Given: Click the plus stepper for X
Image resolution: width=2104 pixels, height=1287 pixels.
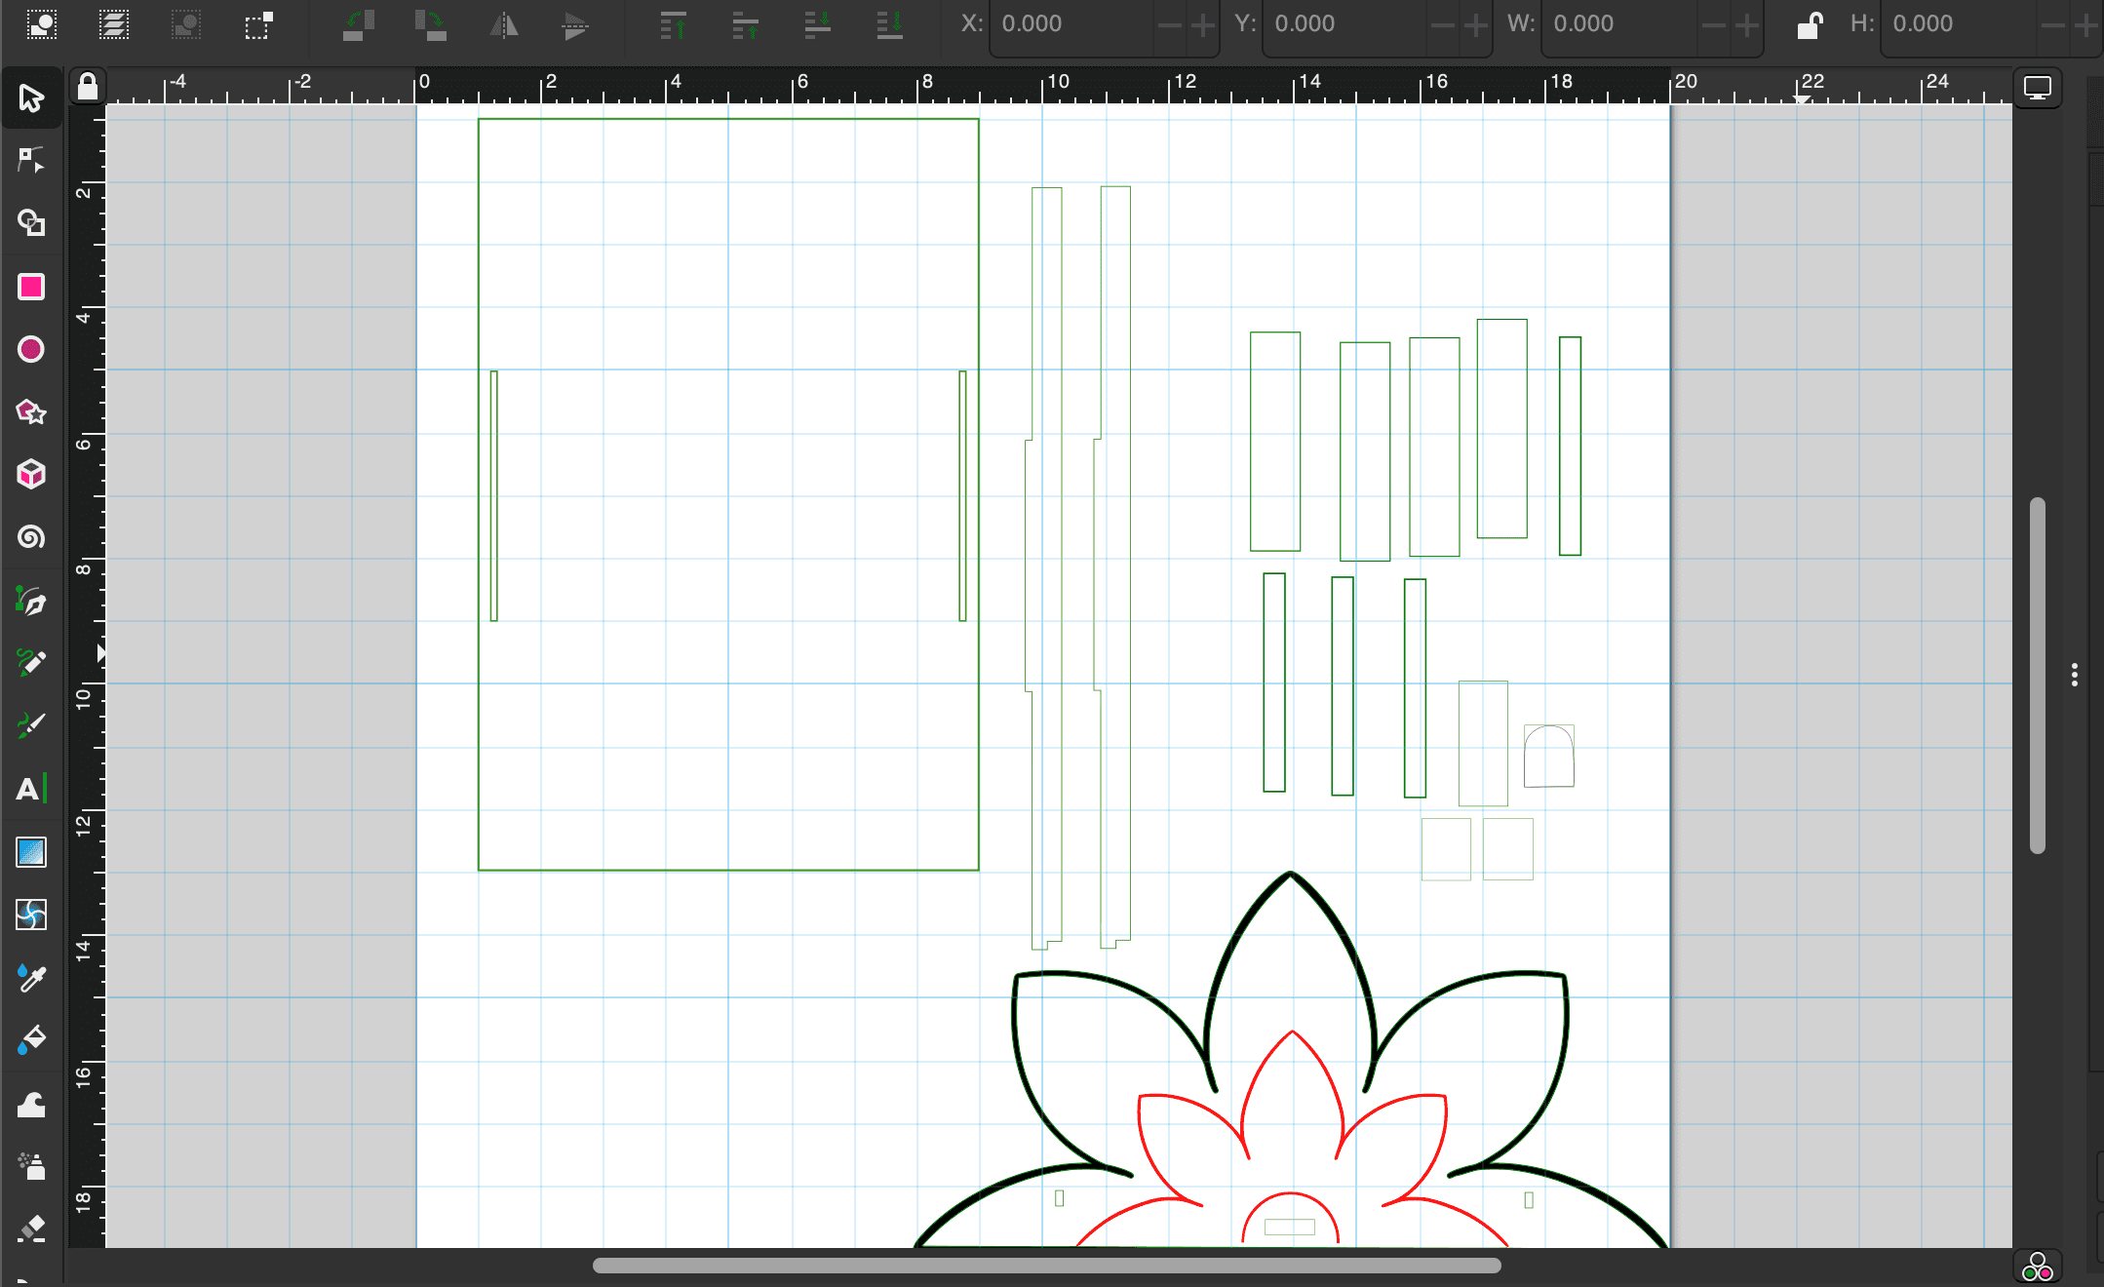Looking at the screenshot, I should pyautogui.click(x=1203, y=24).
